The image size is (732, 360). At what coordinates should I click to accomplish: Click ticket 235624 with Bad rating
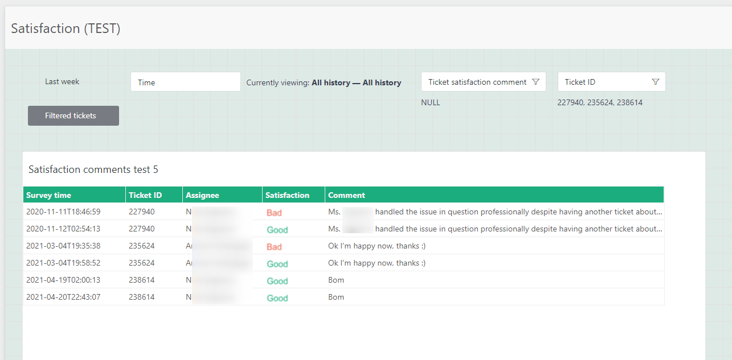coord(141,246)
